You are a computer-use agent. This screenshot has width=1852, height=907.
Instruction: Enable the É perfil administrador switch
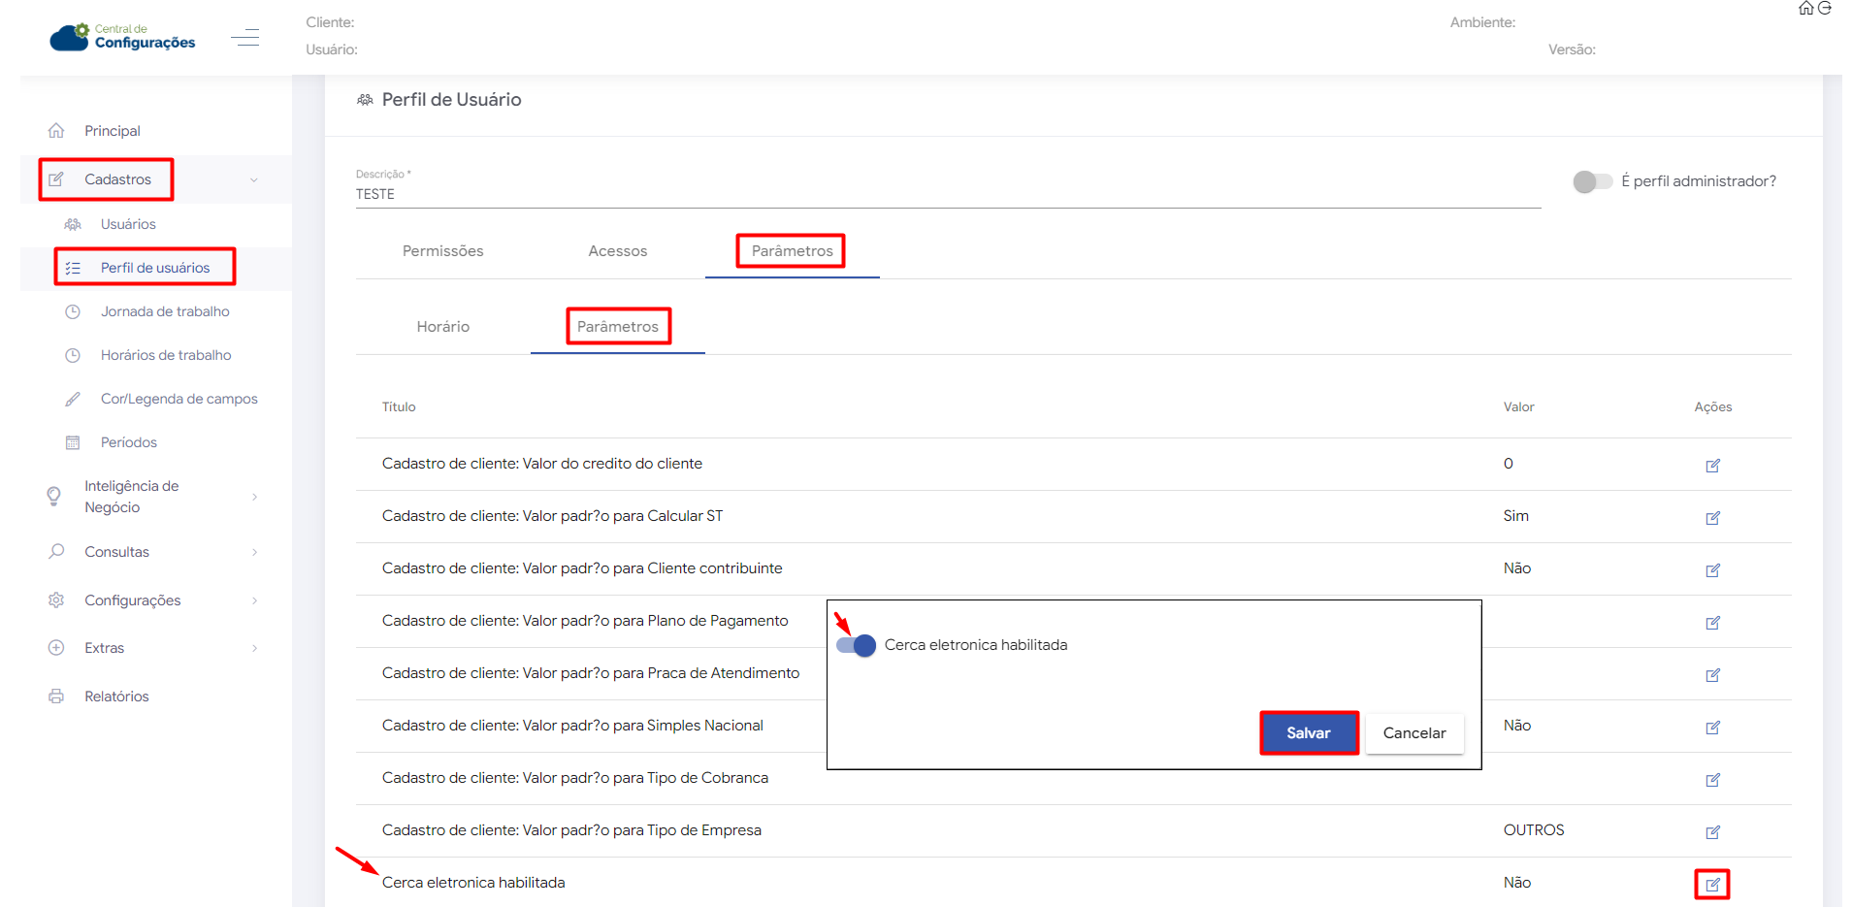pos(1591,181)
